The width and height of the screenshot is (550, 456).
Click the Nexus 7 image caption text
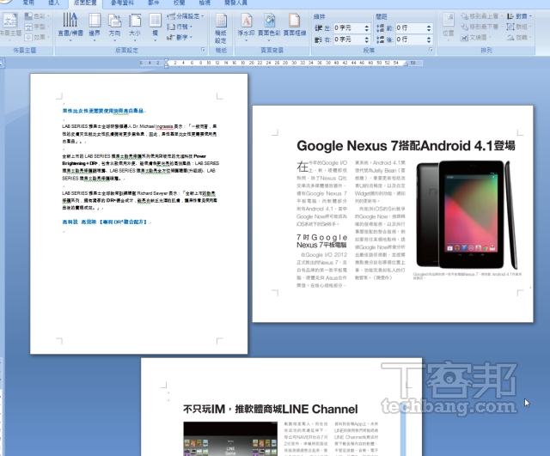(467, 276)
